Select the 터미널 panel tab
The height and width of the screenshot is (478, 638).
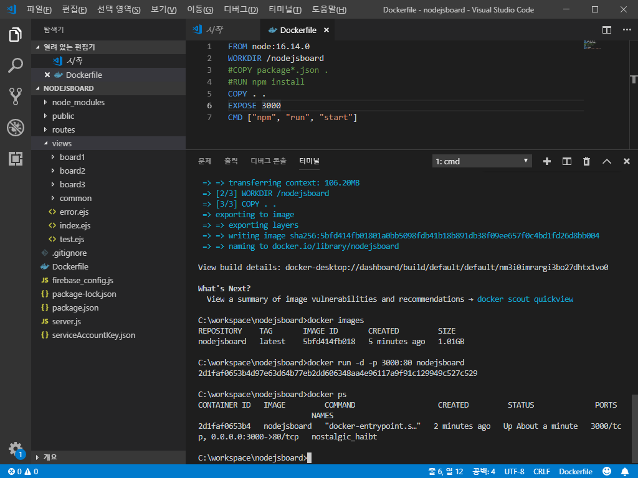point(309,161)
